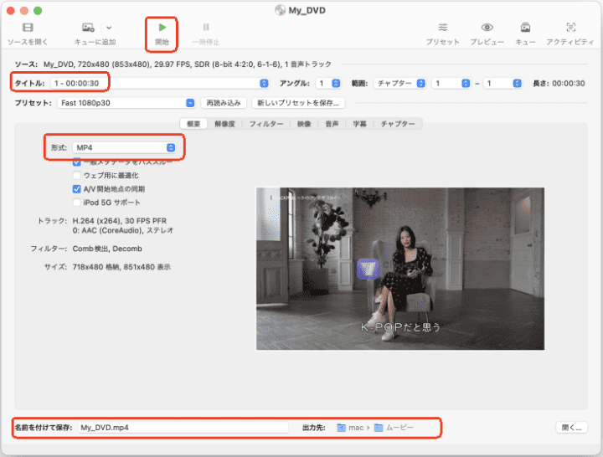Disable A/V start sync (A/V開始地点の同期) checkbox
The width and height of the screenshot is (603, 457).
coord(77,189)
